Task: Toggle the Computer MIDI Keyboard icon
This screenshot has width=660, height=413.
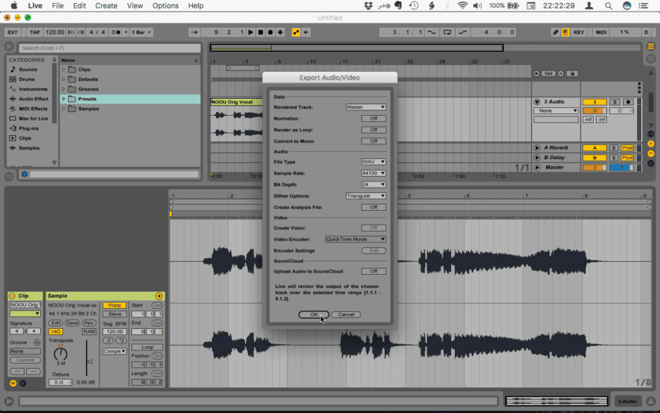Action: (x=565, y=32)
